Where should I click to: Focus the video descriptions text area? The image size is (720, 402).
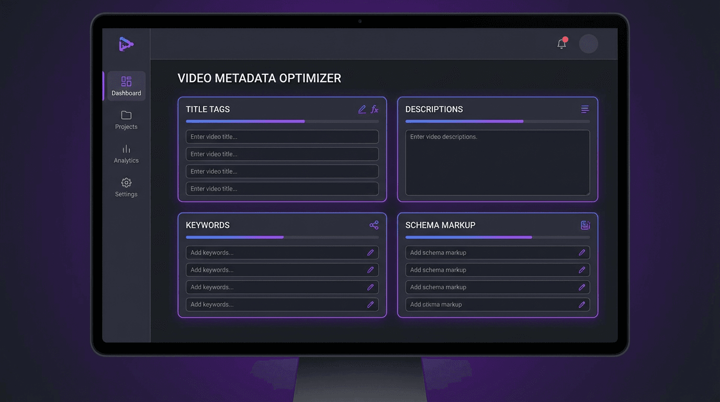click(x=497, y=163)
